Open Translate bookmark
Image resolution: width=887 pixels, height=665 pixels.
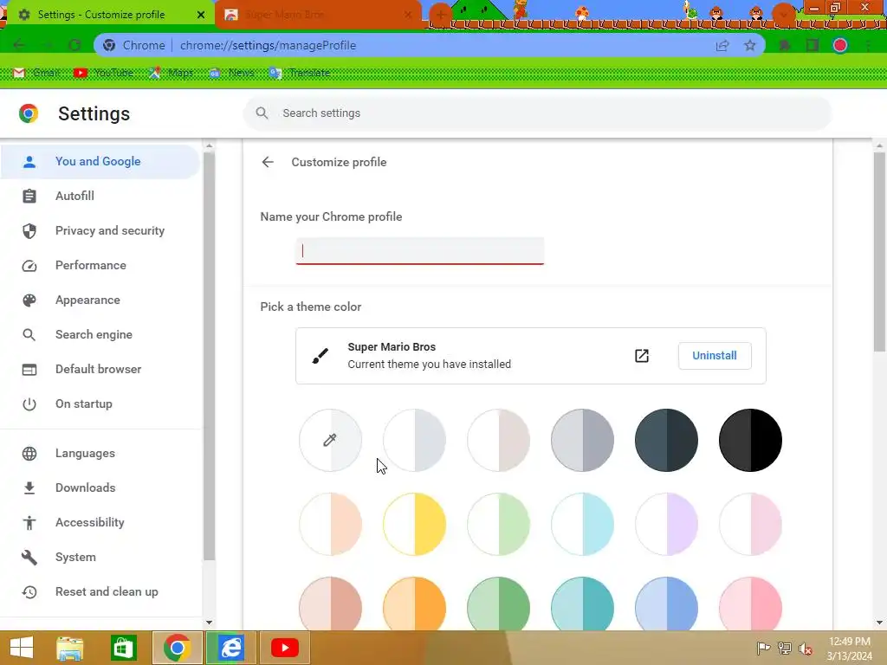pos(299,73)
